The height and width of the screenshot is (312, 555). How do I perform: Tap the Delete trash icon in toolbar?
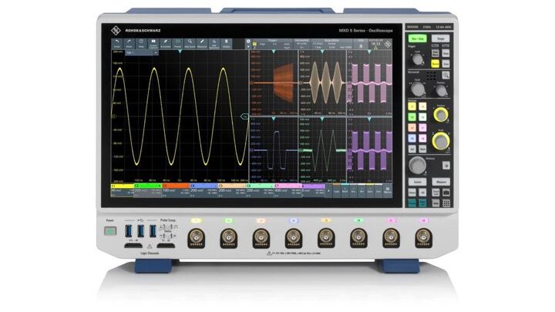coord(226,43)
